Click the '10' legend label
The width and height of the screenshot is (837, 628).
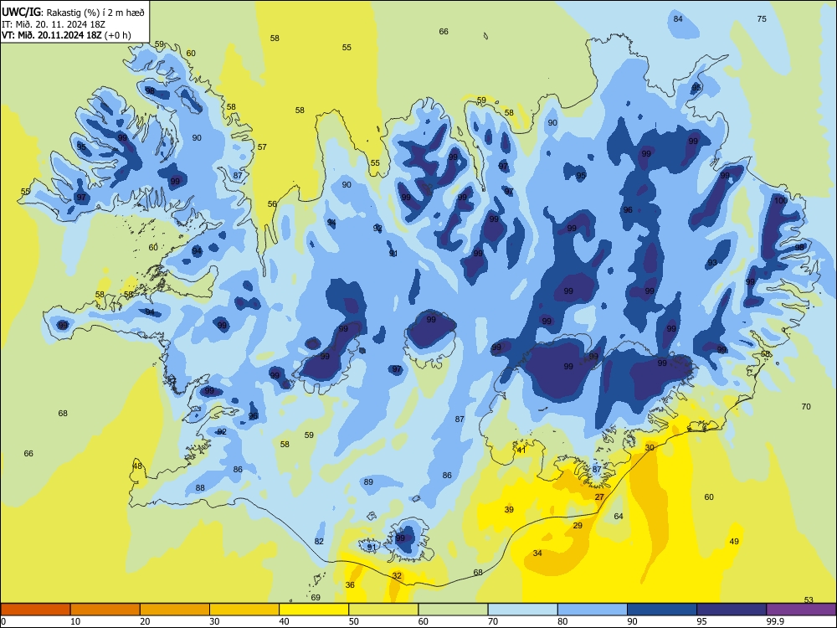[76, 621]
